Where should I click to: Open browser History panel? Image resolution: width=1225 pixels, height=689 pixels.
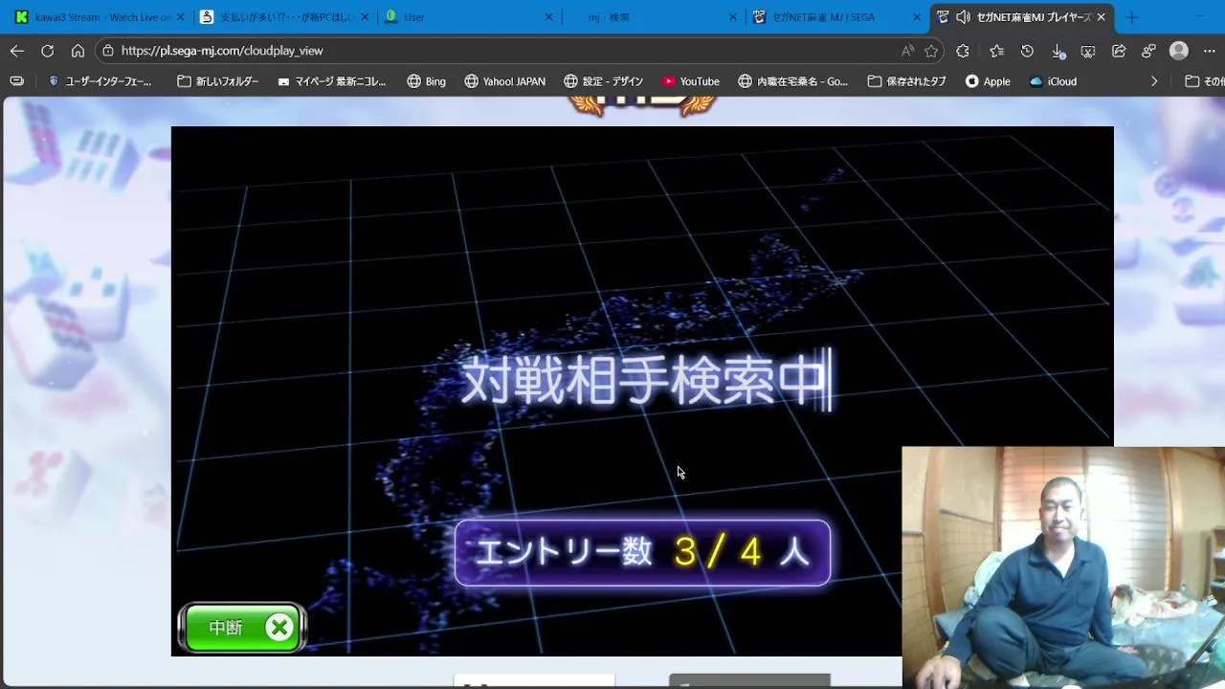tap(1027, 51)
